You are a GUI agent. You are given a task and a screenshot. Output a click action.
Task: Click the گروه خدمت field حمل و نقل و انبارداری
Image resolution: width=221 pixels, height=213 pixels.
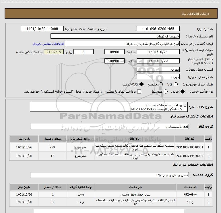(110, 175)
